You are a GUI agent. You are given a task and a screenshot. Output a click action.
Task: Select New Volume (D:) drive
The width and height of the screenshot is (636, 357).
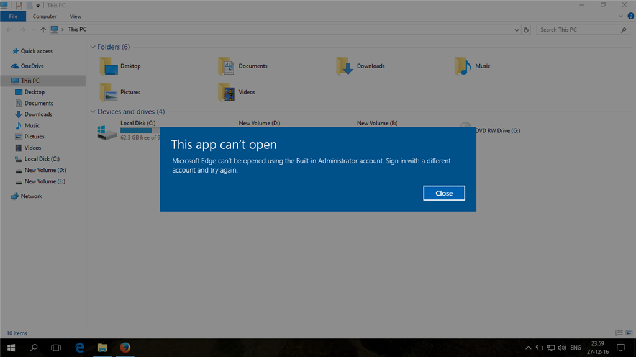(x=259, y=124)
